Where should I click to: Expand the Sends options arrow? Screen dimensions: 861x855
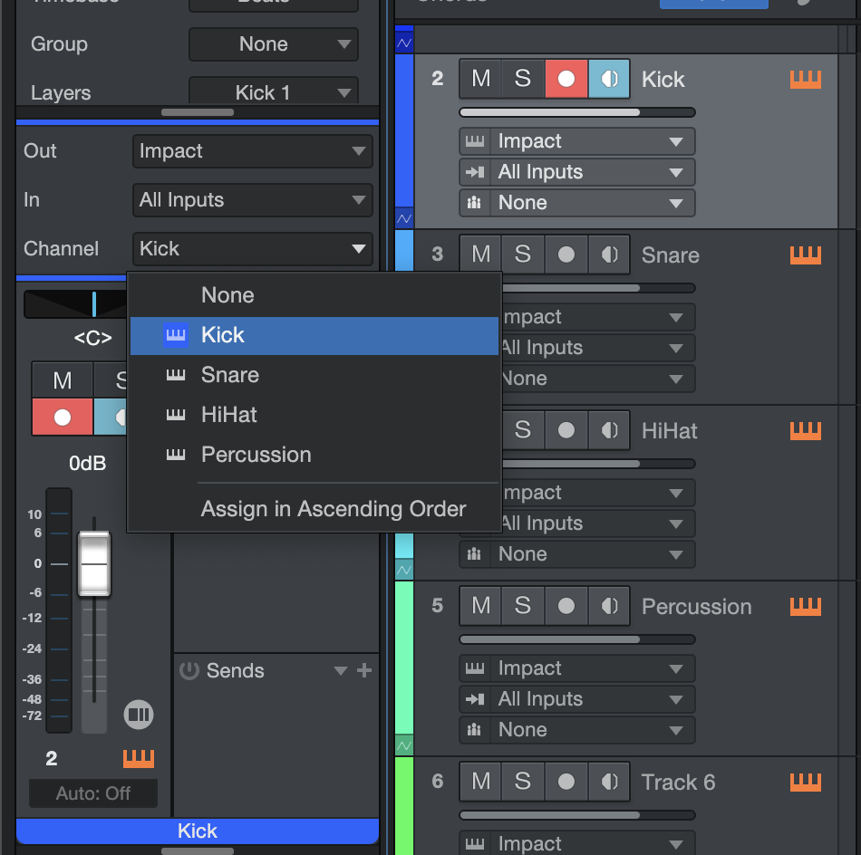pyautogui.click(x=341, y=670)
